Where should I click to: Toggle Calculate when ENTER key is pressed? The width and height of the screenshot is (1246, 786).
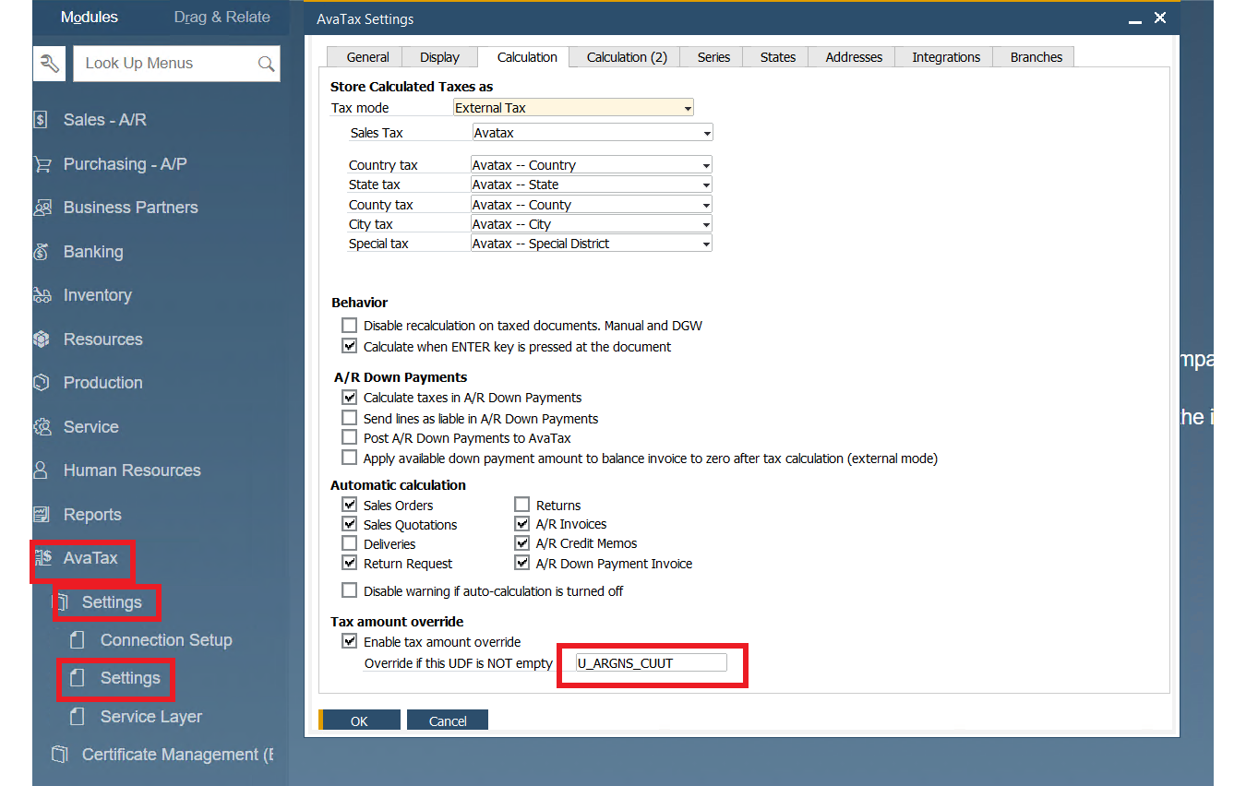point(349,347)
